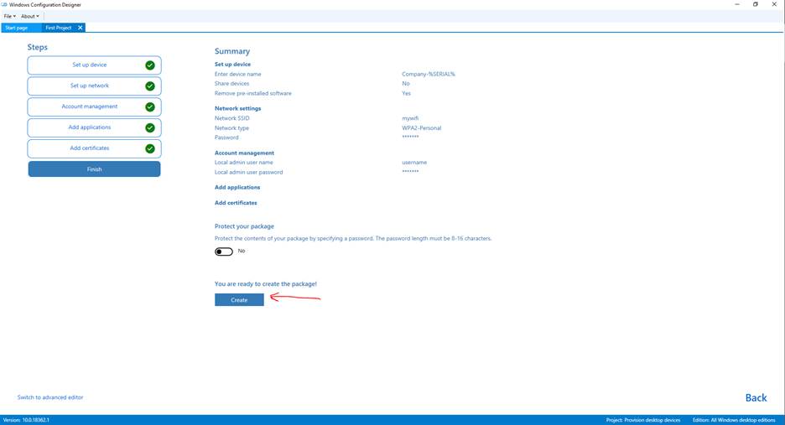
Task: Click the Project: Provision desktop devices status
Action: click(643, 420)
